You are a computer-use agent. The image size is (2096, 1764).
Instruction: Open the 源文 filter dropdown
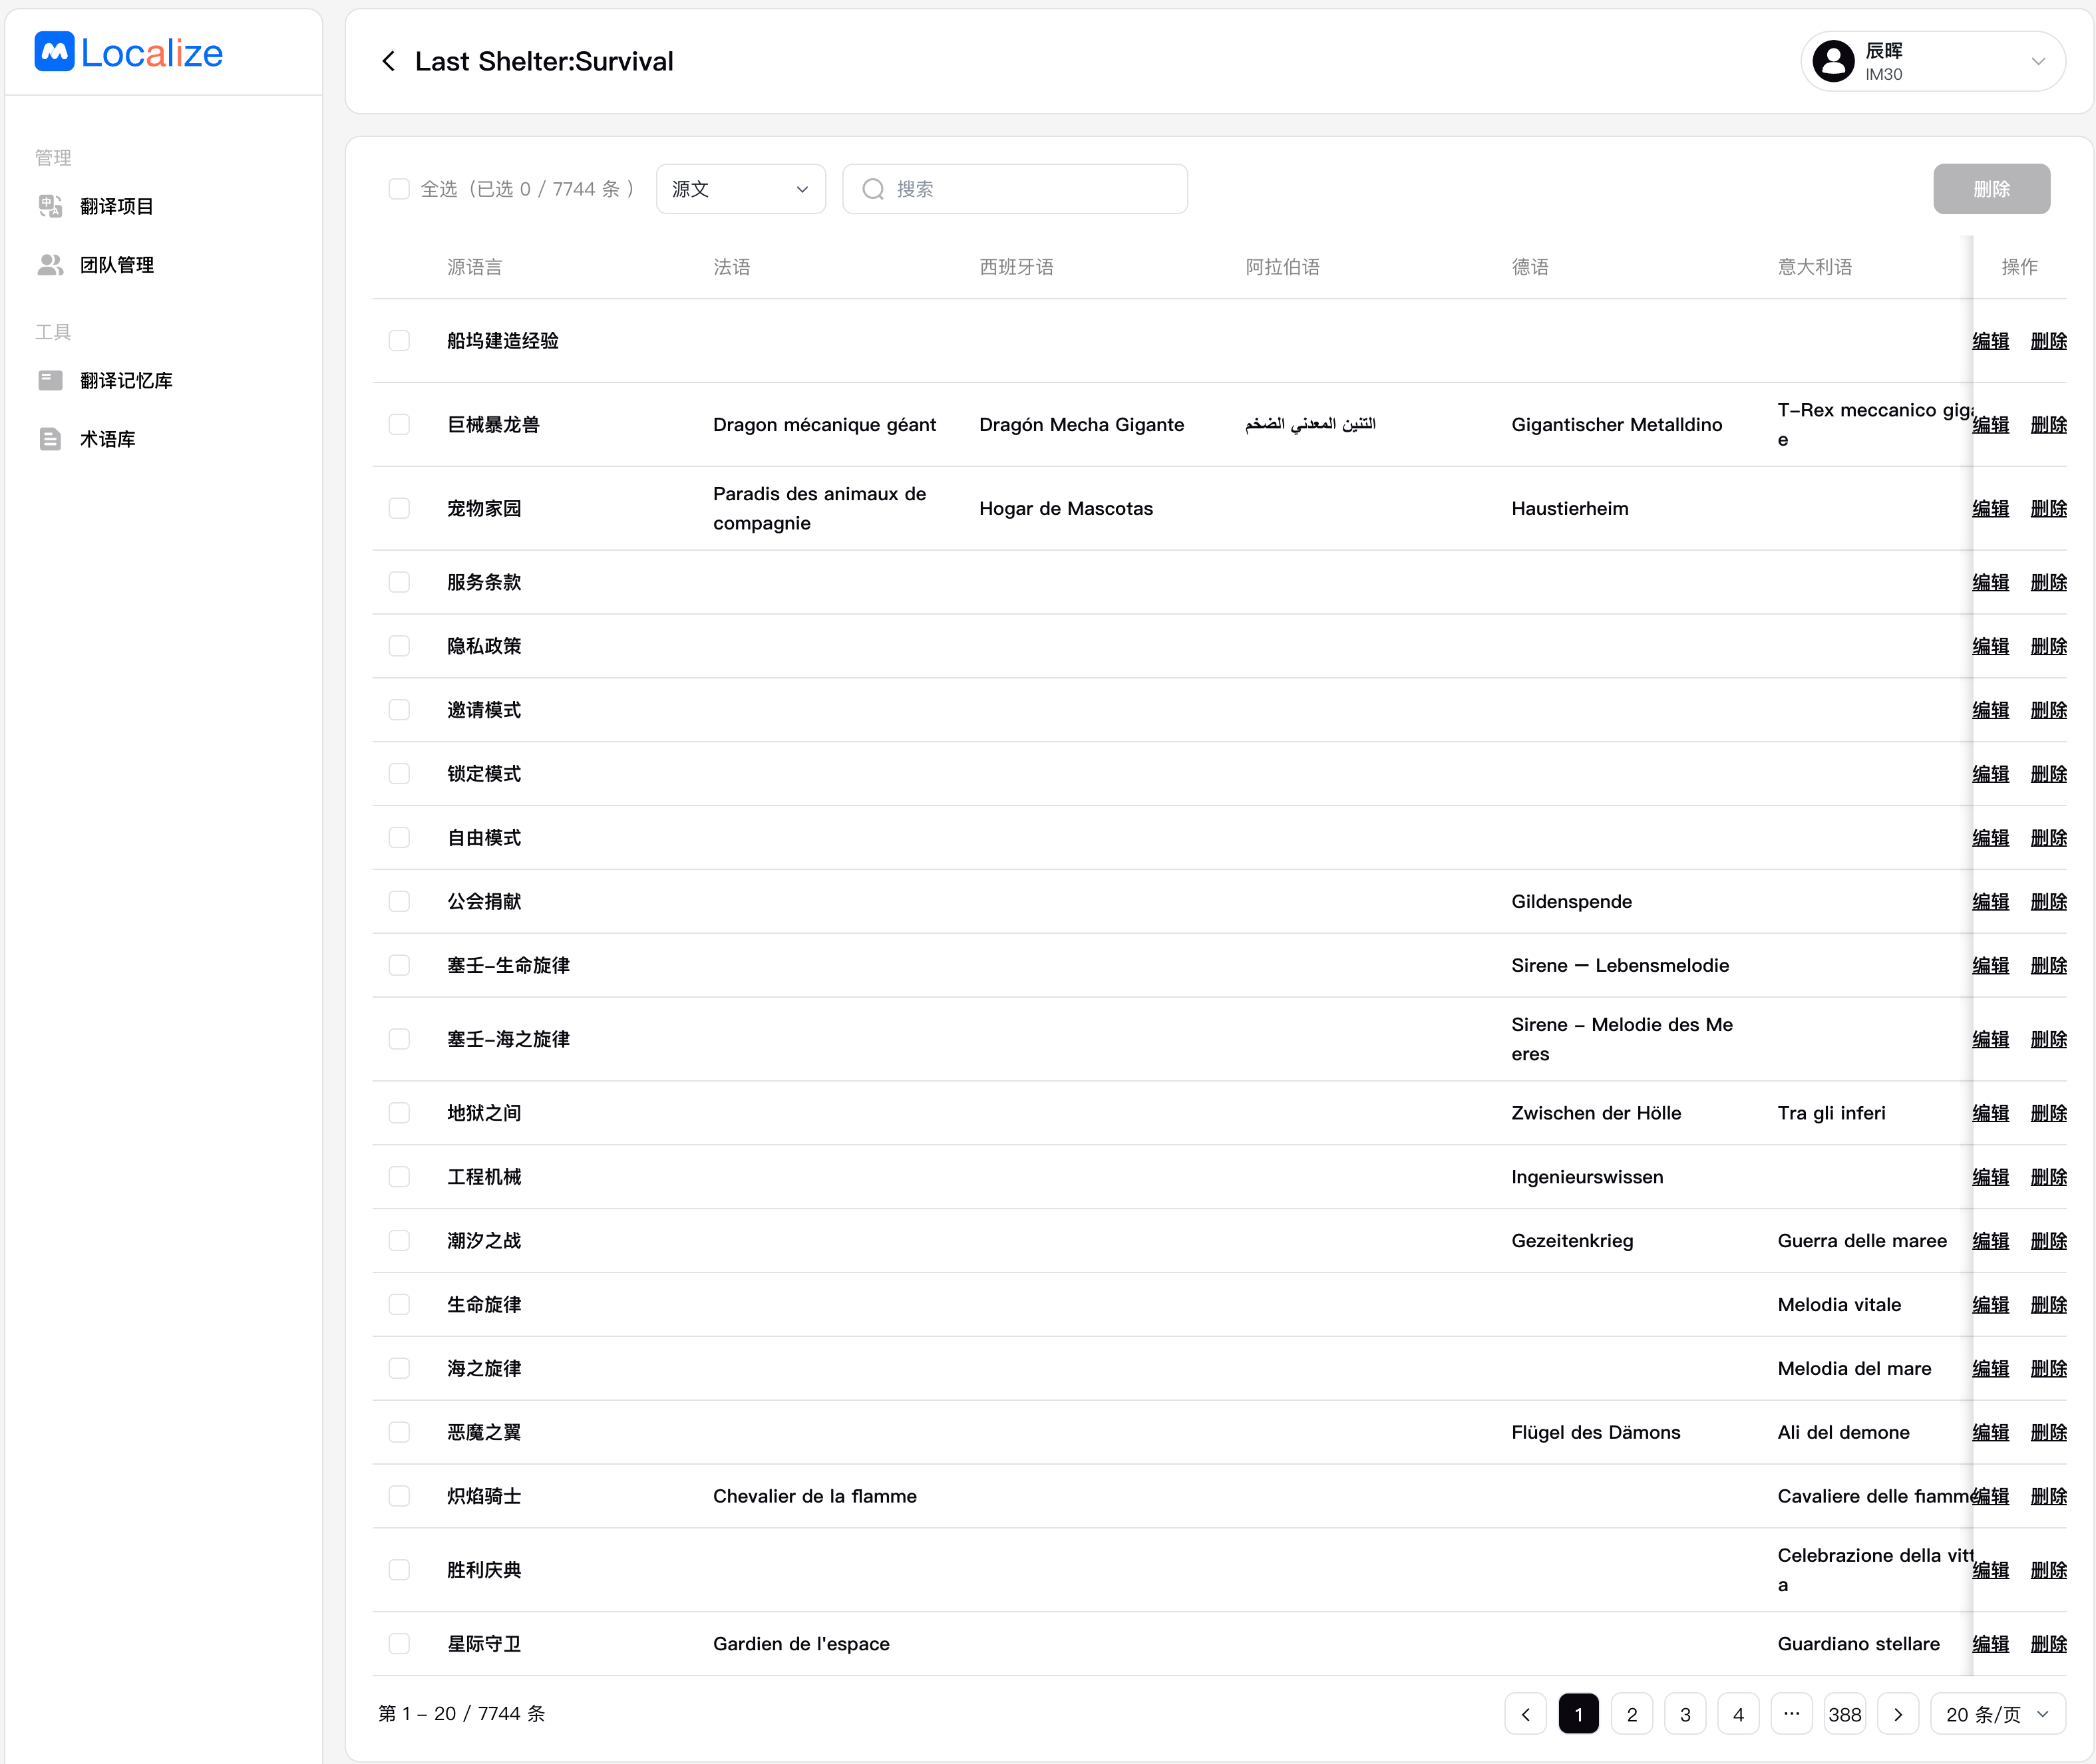click(x=741, y=189)
